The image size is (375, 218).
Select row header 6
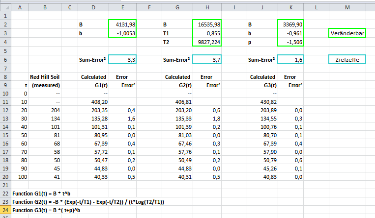point(5,59)
